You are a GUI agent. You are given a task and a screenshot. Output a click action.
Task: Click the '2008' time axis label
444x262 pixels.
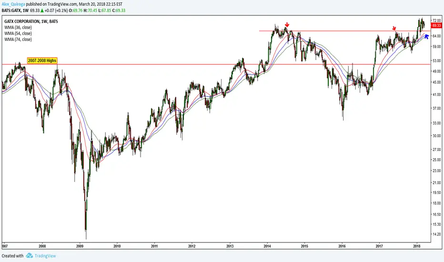[42, 246]
